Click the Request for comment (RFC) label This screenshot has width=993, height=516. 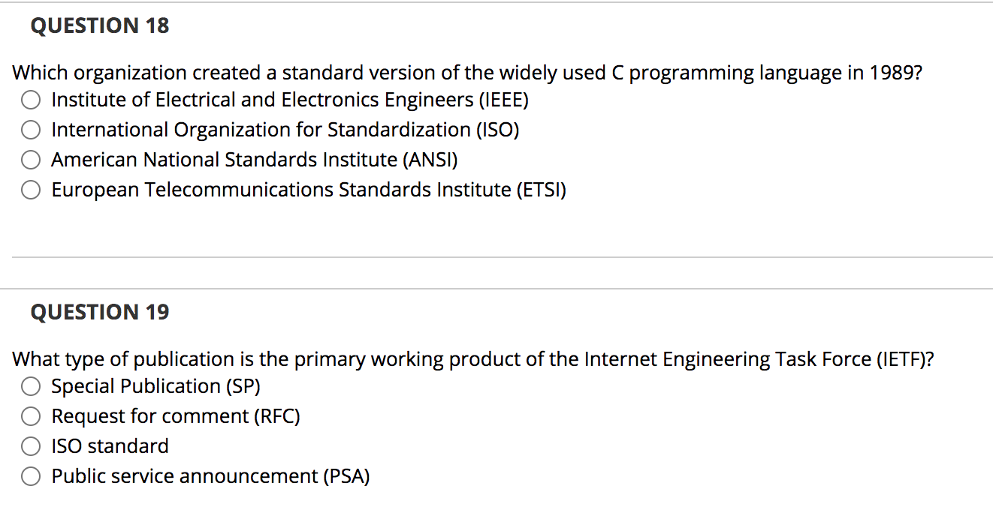pyautogui.click(x=175, y=416)
